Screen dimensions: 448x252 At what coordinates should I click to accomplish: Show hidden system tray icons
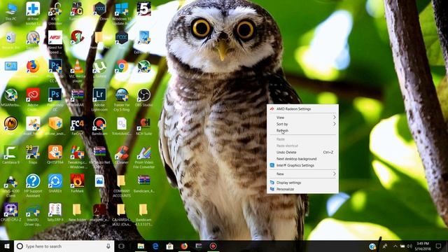point(395,246)
